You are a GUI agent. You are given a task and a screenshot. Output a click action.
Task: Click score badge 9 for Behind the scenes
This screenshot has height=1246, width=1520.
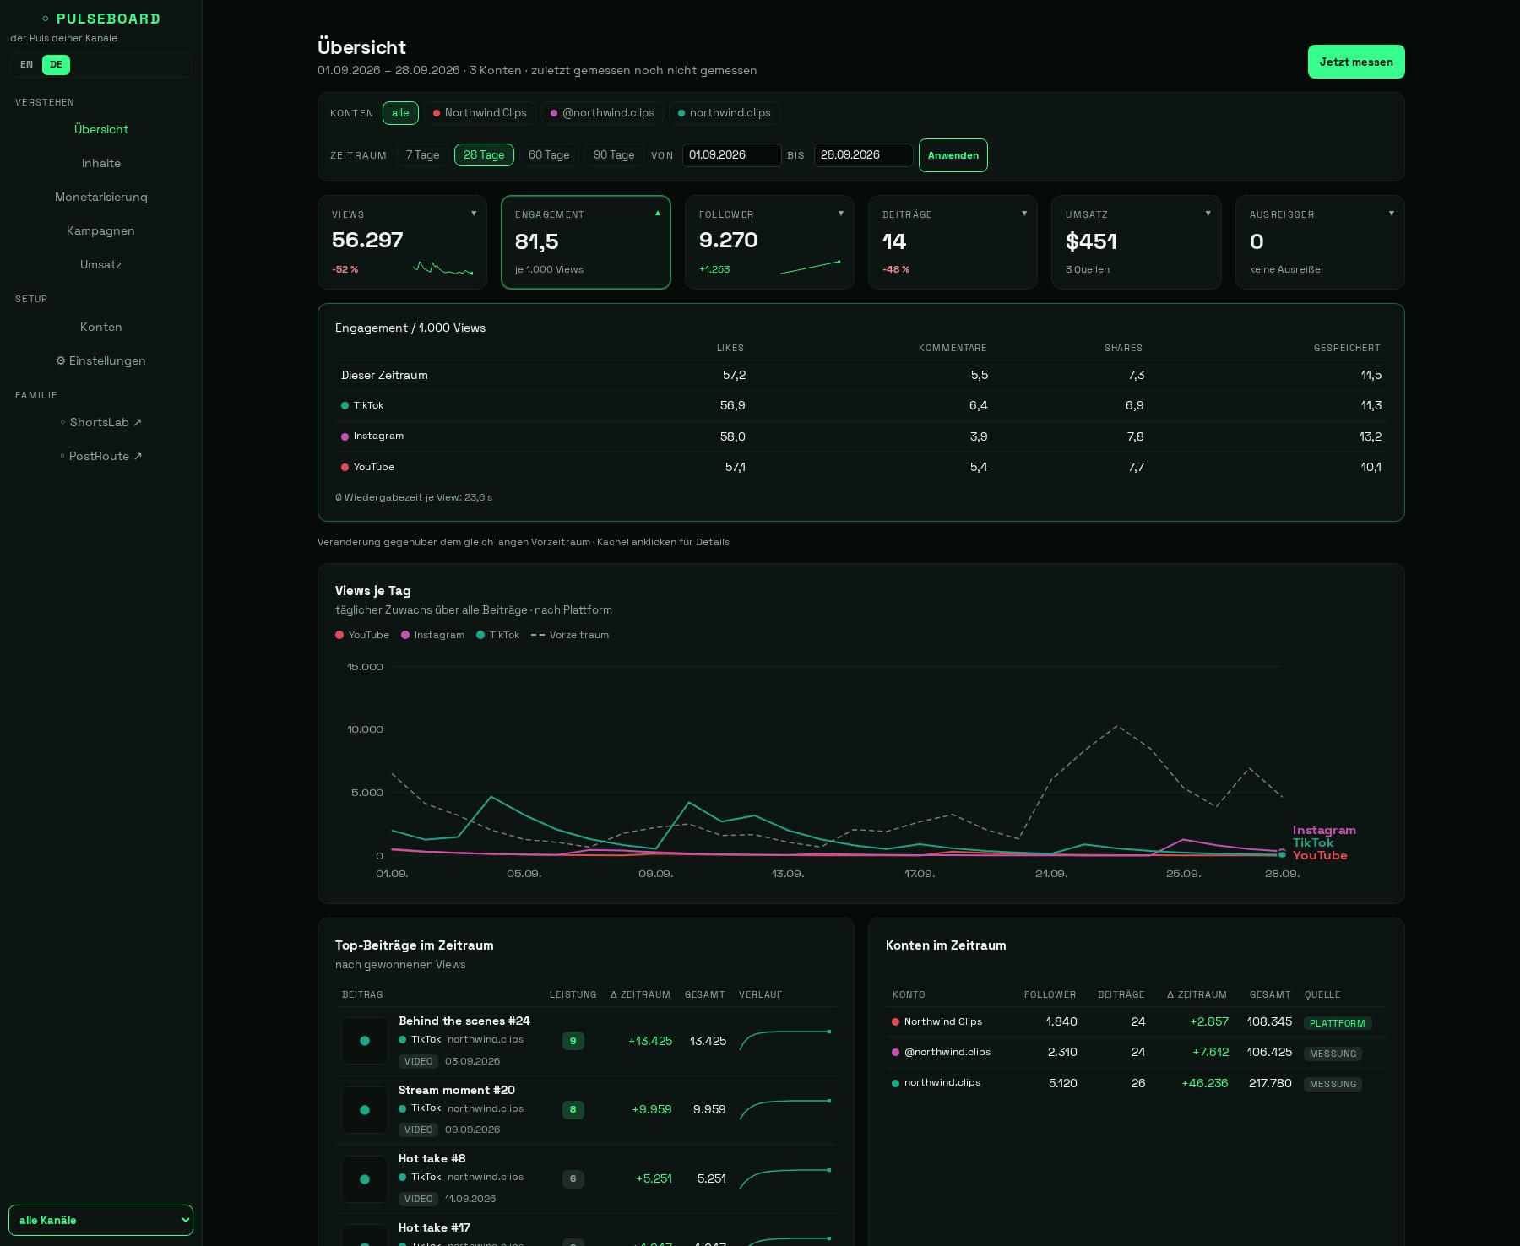coord(573,1041)
